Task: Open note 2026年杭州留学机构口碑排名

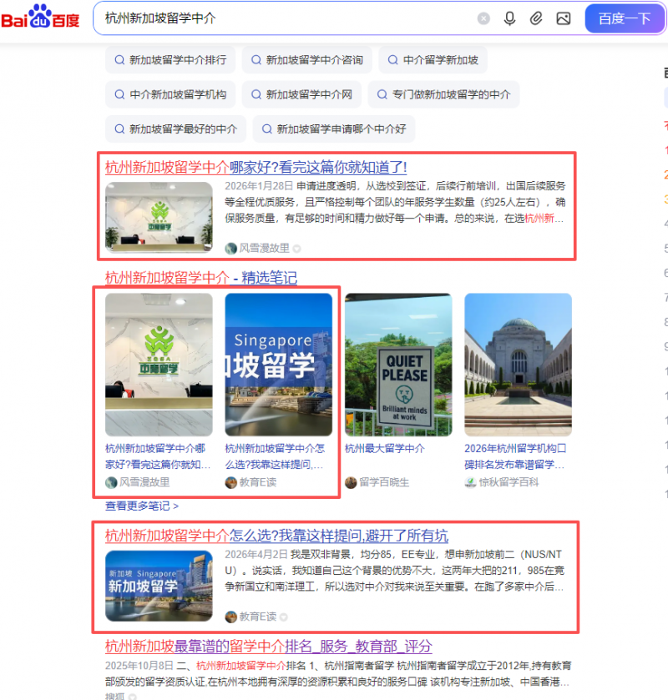Action: click(x=515, y=456)
